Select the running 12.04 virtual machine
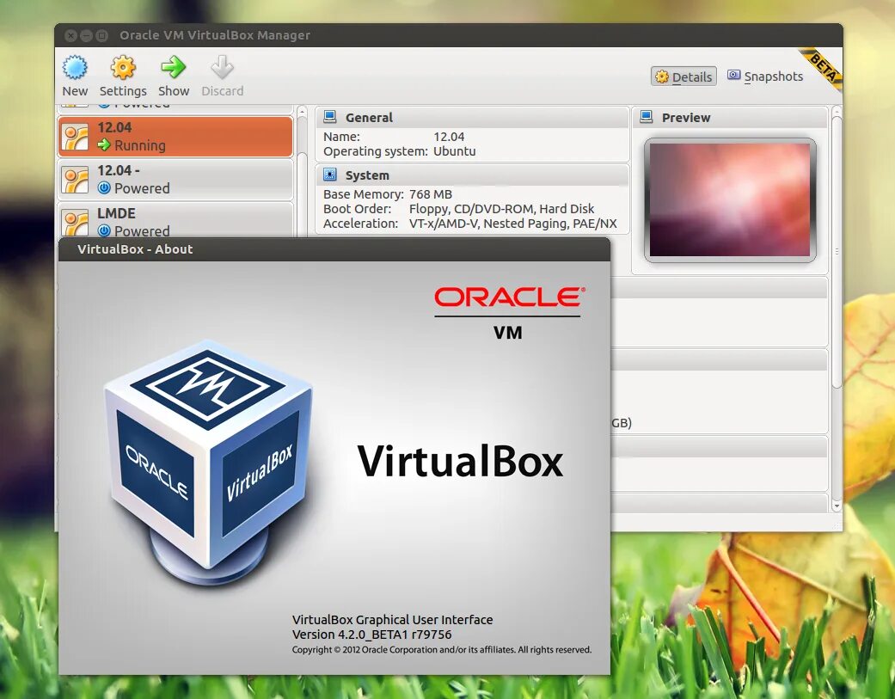 175,137
